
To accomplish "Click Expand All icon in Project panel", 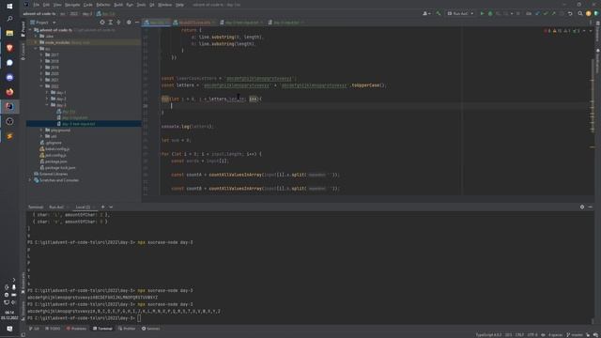I will pyautogui.click(x=111, y=23).
